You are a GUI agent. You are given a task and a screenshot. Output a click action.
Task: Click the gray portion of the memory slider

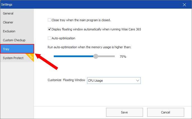pos(106,56)
